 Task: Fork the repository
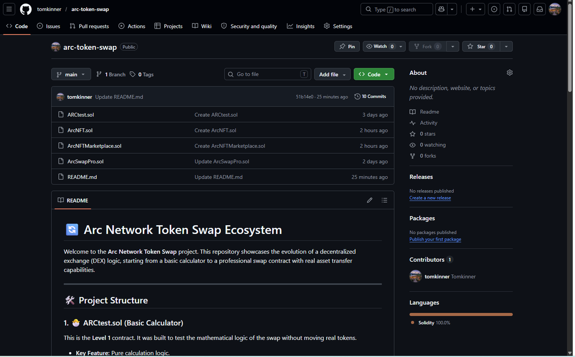pyautogui.click(x=427, y=46)
